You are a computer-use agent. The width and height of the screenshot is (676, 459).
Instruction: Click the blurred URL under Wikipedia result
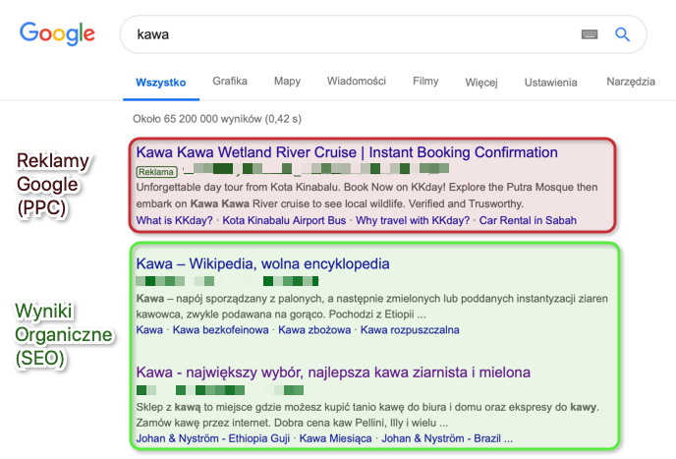pos(227,281)
